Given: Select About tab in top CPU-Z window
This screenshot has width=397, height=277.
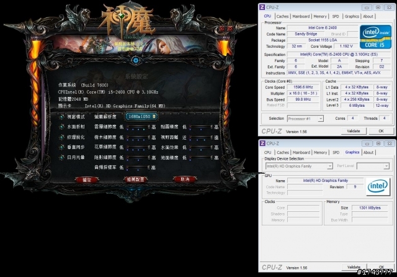Looking at the screenshot, I should 368,17.
